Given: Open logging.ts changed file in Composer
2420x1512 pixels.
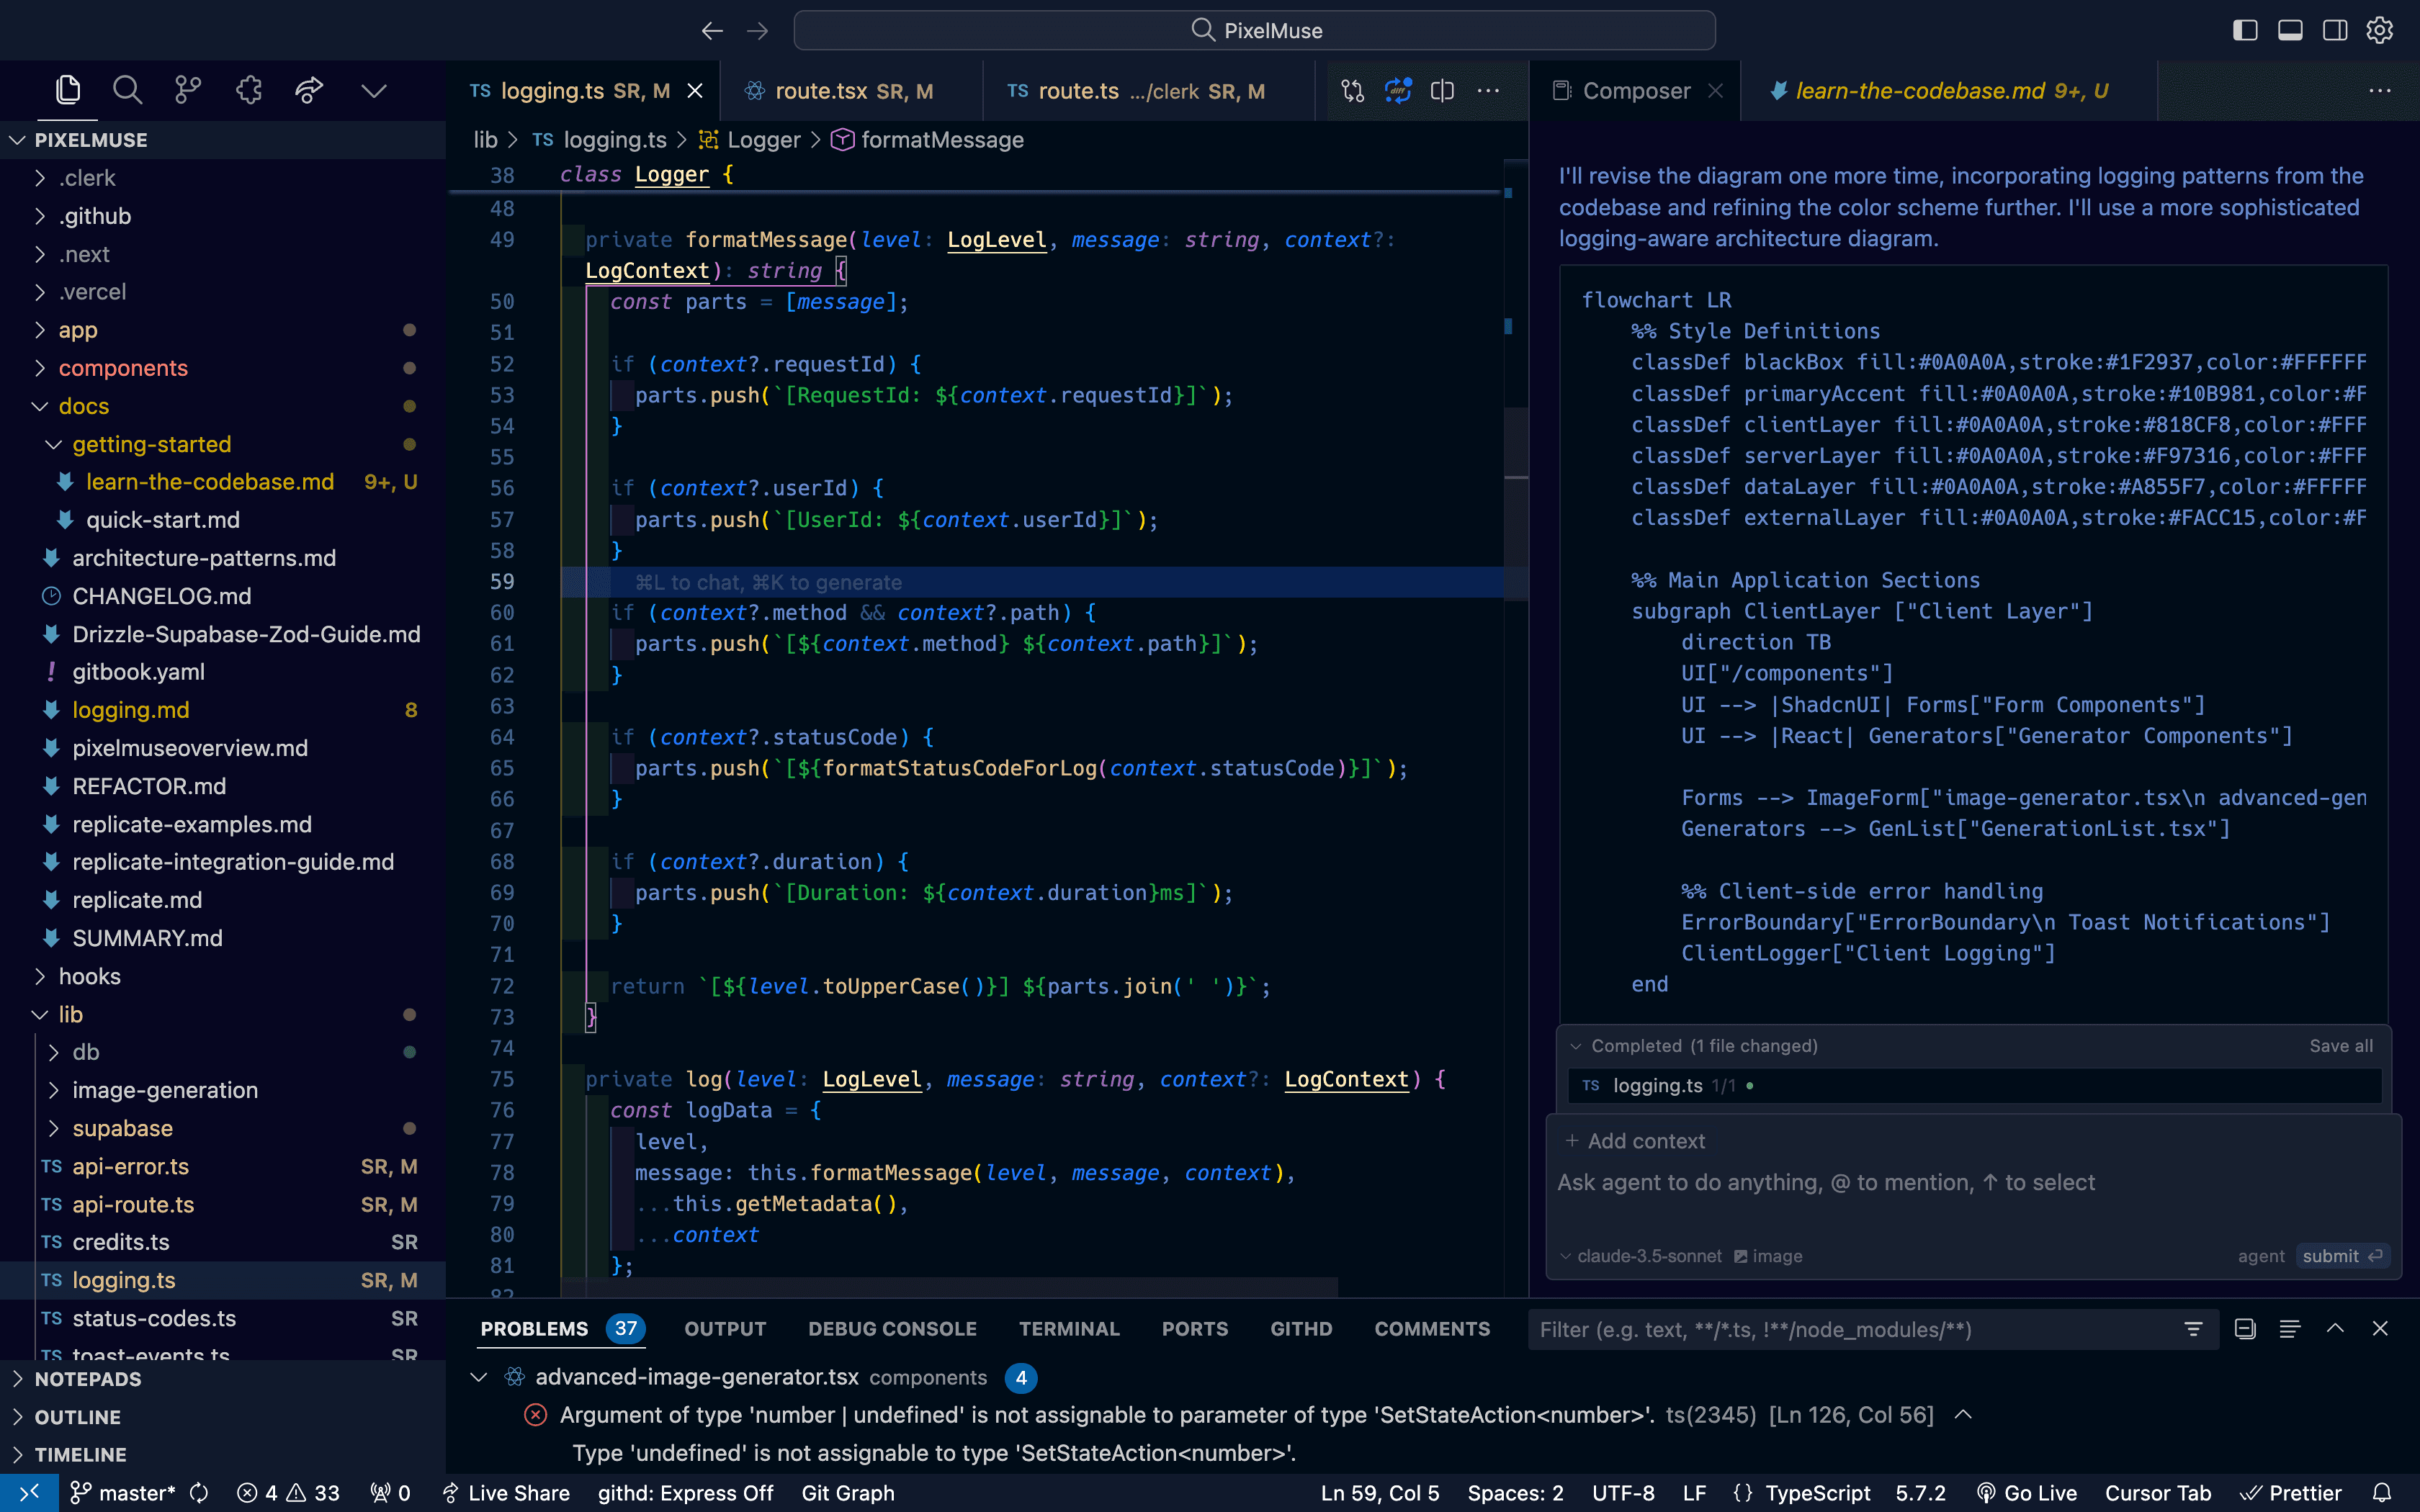Looking at the screenshot, I should click(1974, 1086).
